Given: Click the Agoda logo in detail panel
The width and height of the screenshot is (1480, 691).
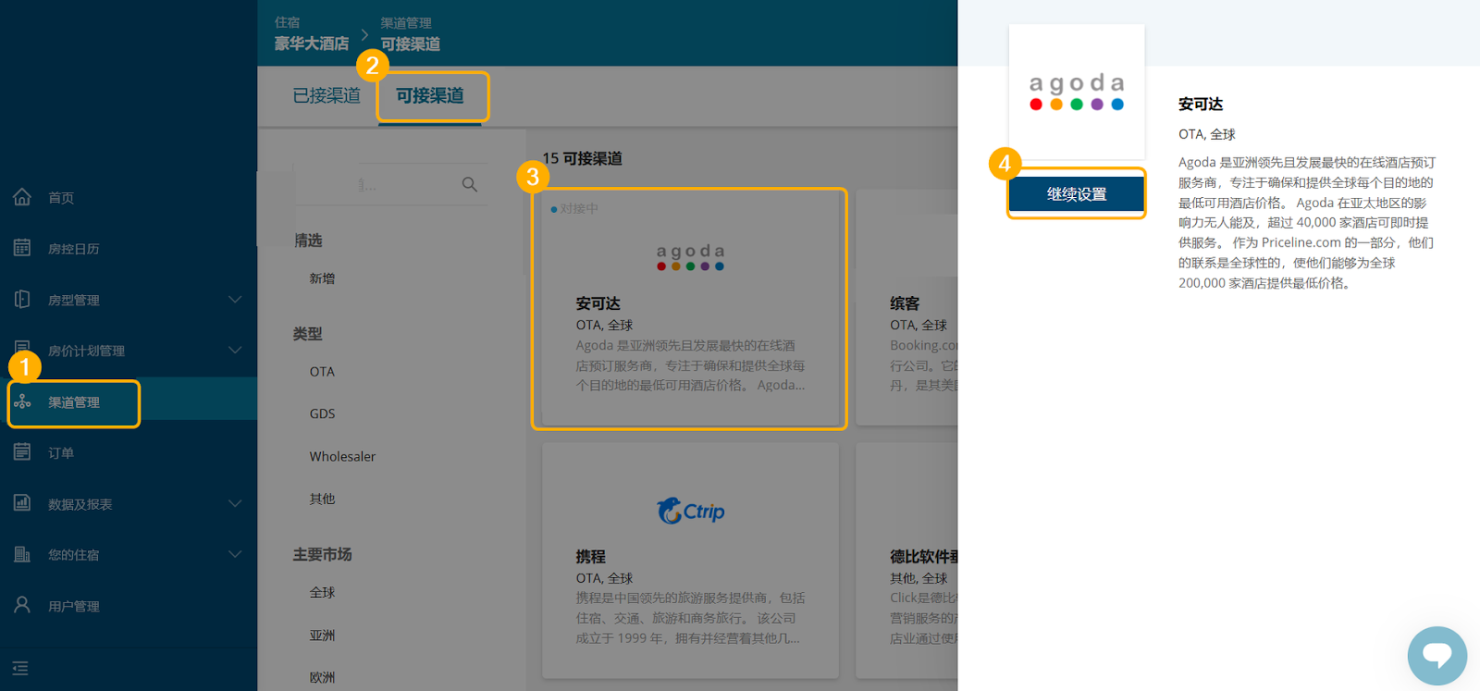Looking at the screenshot, I should [x=1077, y=92].
